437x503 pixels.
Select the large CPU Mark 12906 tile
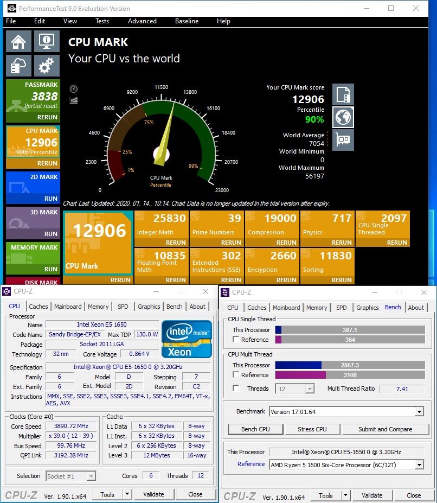[x=98, y=243]
